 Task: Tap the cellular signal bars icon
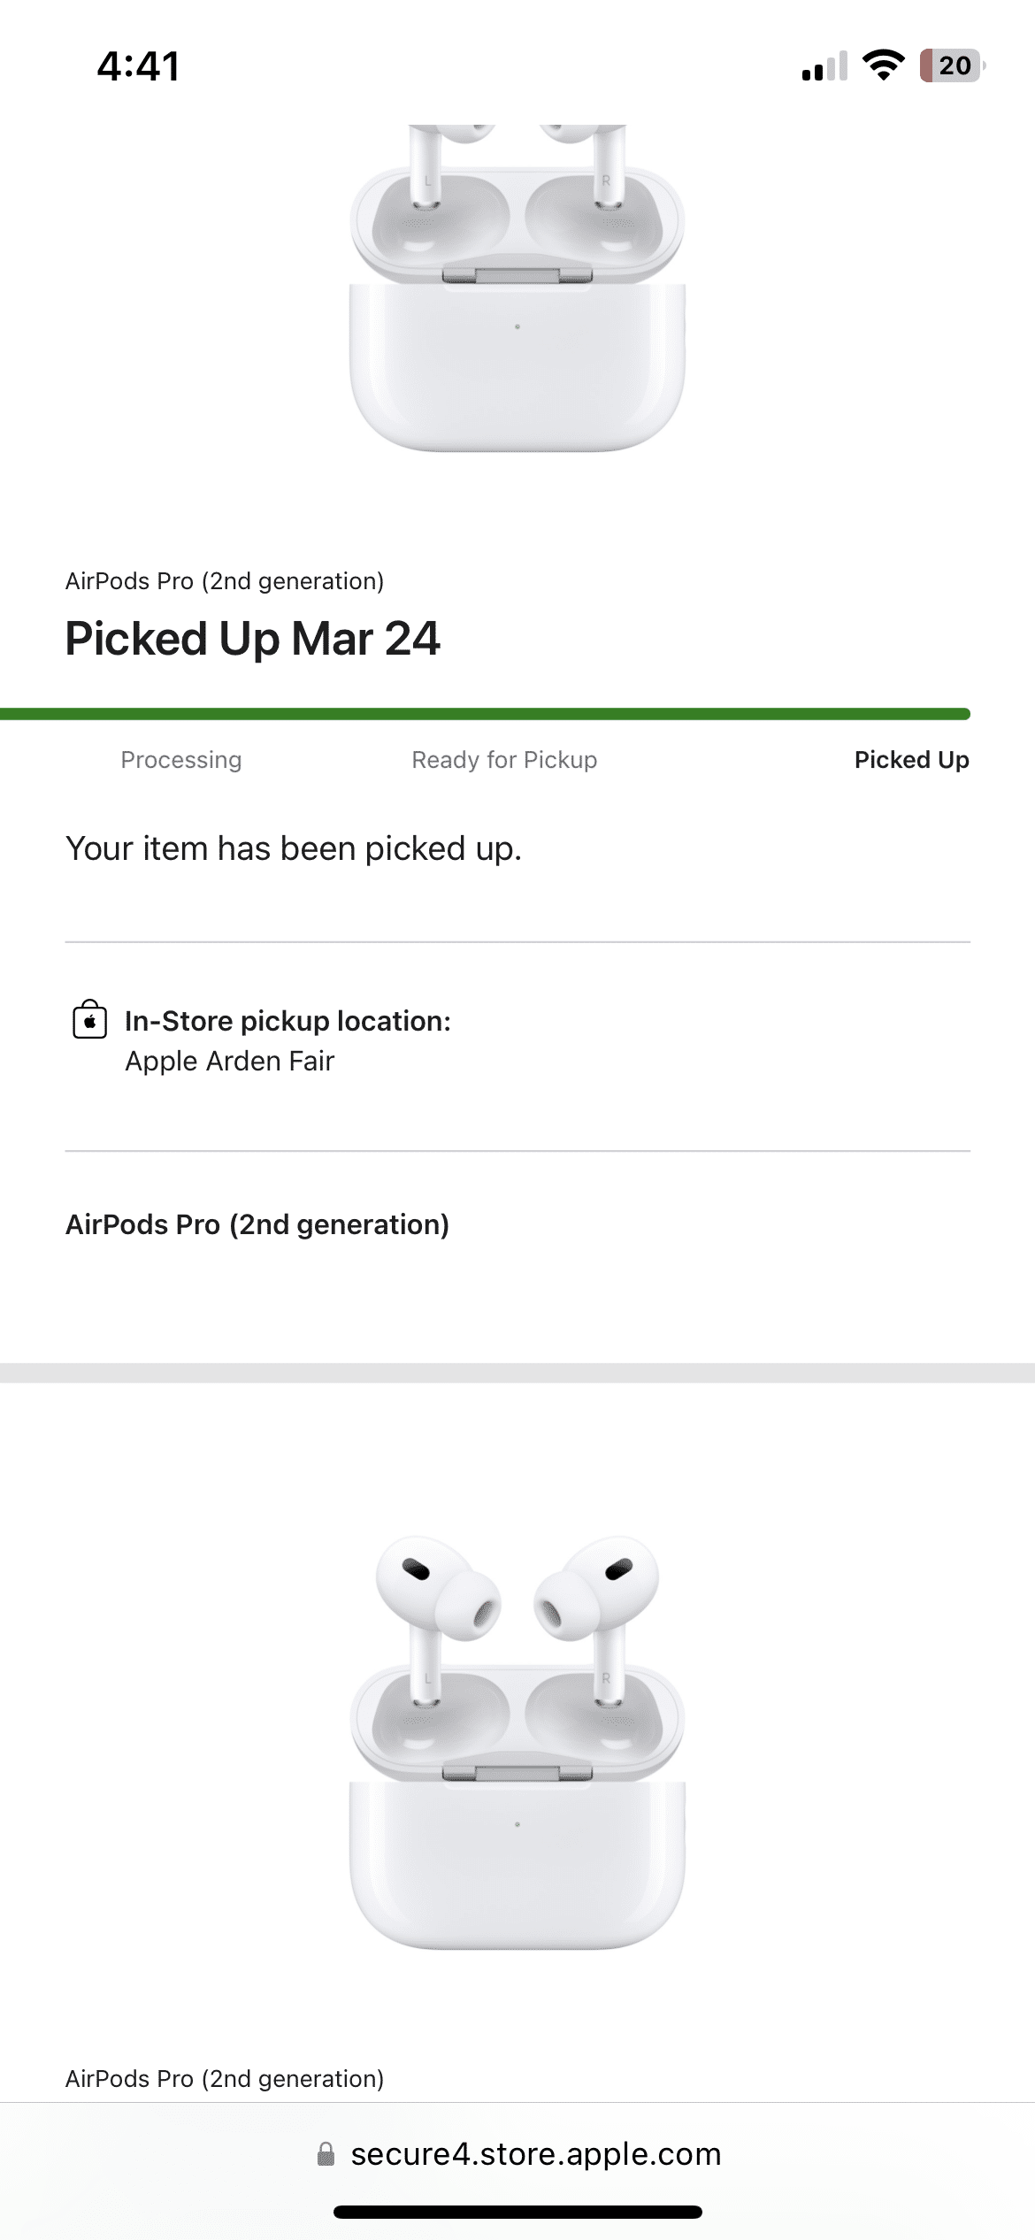point(824,66)
